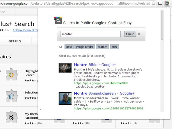Click the Search button in popup
Image resolution: width=172 pixels, height=129 pixels.
click(130, 34)
